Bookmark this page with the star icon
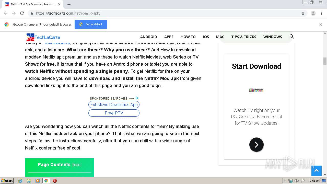The width and height of the screenshot is (327, 184). (x=303, y=13)
